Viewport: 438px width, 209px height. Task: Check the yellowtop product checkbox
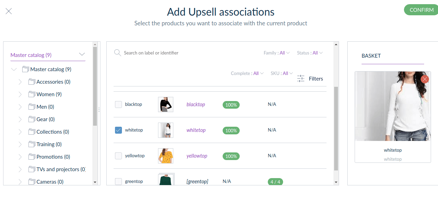coord(118,156)
